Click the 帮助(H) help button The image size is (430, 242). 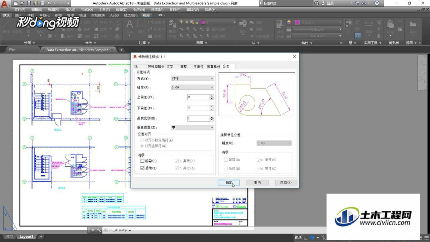pyautogui.click(x=286, y=183)
